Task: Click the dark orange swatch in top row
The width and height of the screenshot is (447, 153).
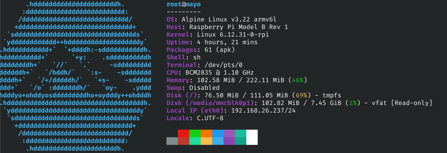Action: (206, 133)
